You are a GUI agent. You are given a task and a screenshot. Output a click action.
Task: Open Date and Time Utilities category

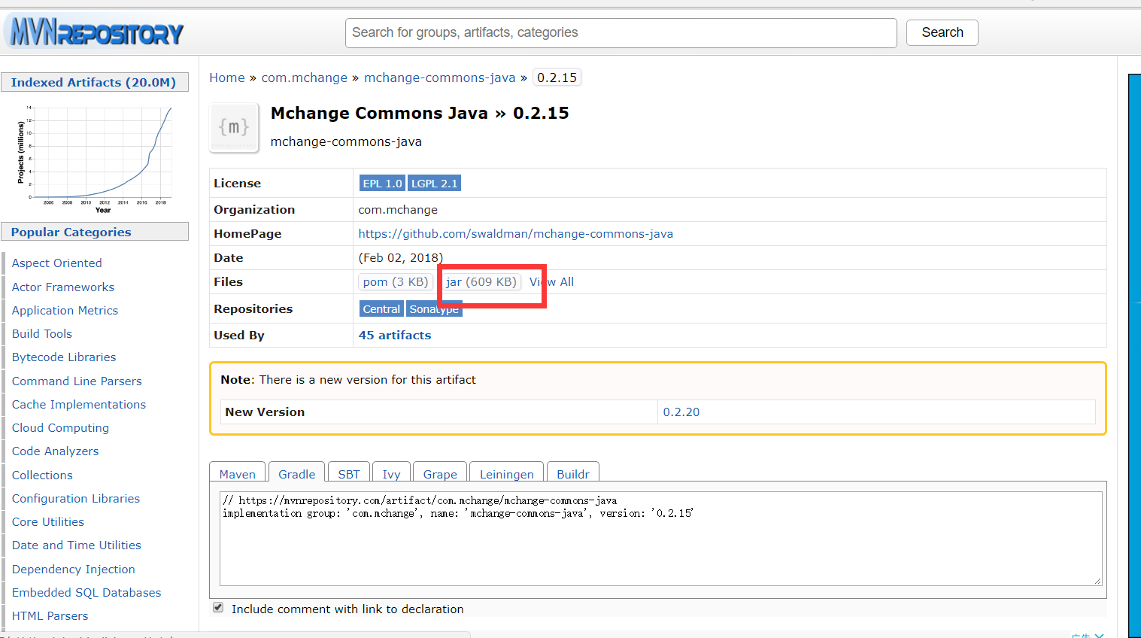77,545
